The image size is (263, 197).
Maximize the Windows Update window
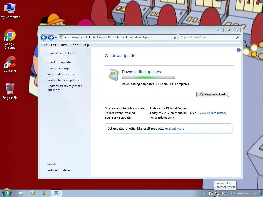(x=228, y=30)
